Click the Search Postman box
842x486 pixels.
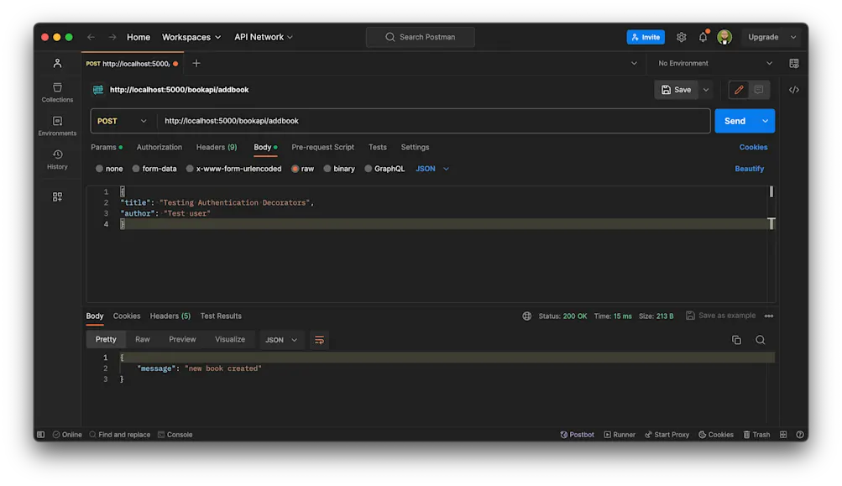tap(421, 37)
